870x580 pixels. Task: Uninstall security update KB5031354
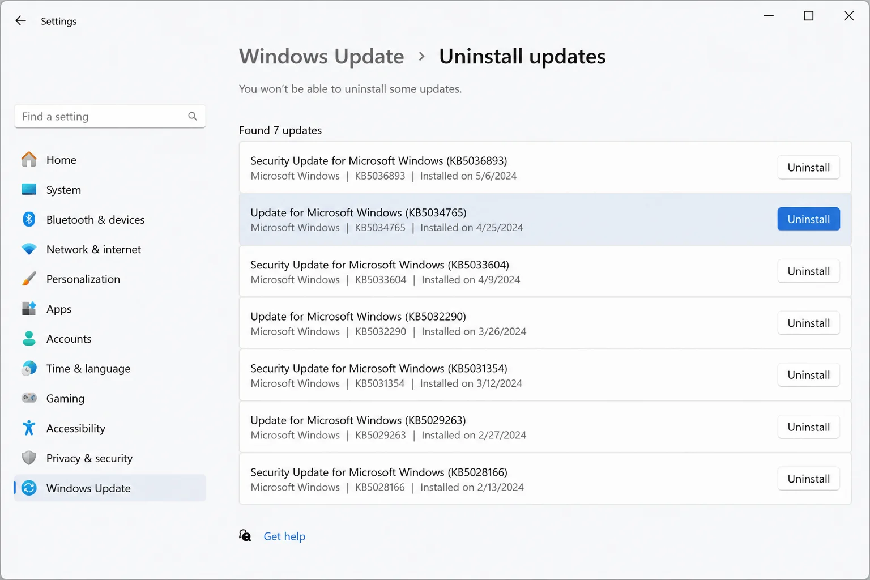808,375
